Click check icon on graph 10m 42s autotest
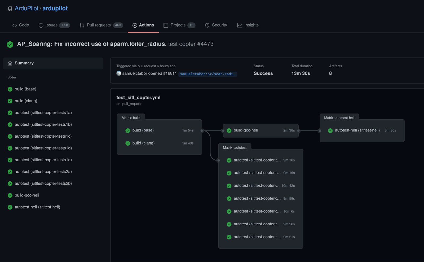Viewport: 424px width, 262px height. 229,186
